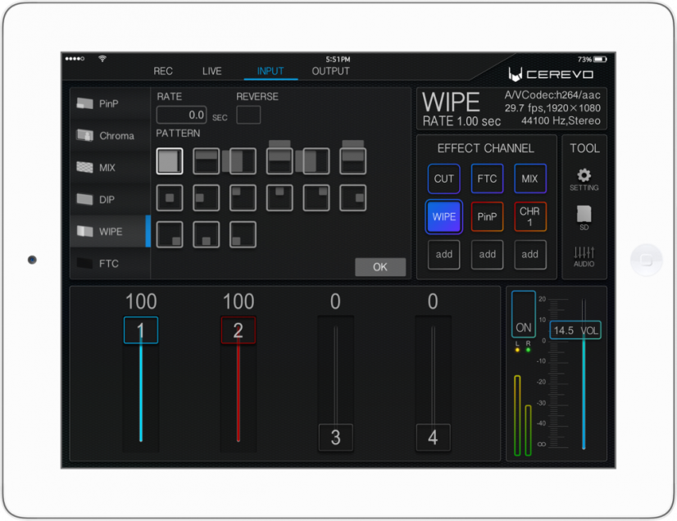Click the 14.5 VOL slider handle
Image resolution: width=677 pixels, height=521 pixels.
(x=575, y=330)
